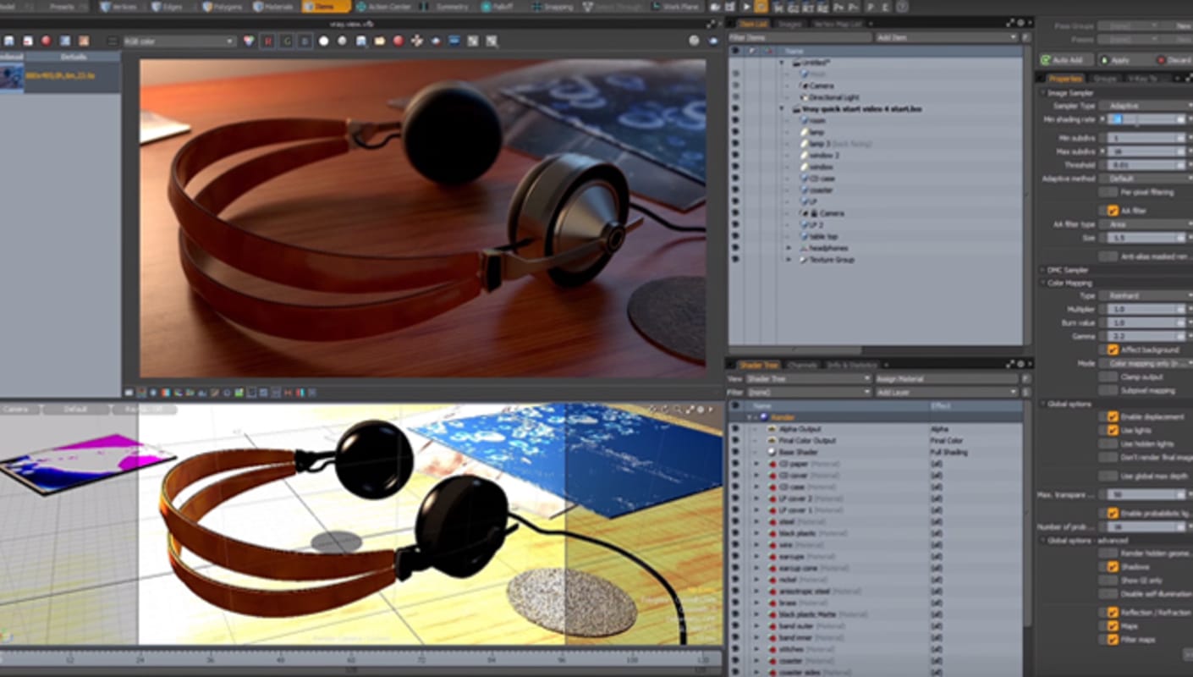Open the Action Center tool
The image size is (1193, 677).
[x=384, y=7]
